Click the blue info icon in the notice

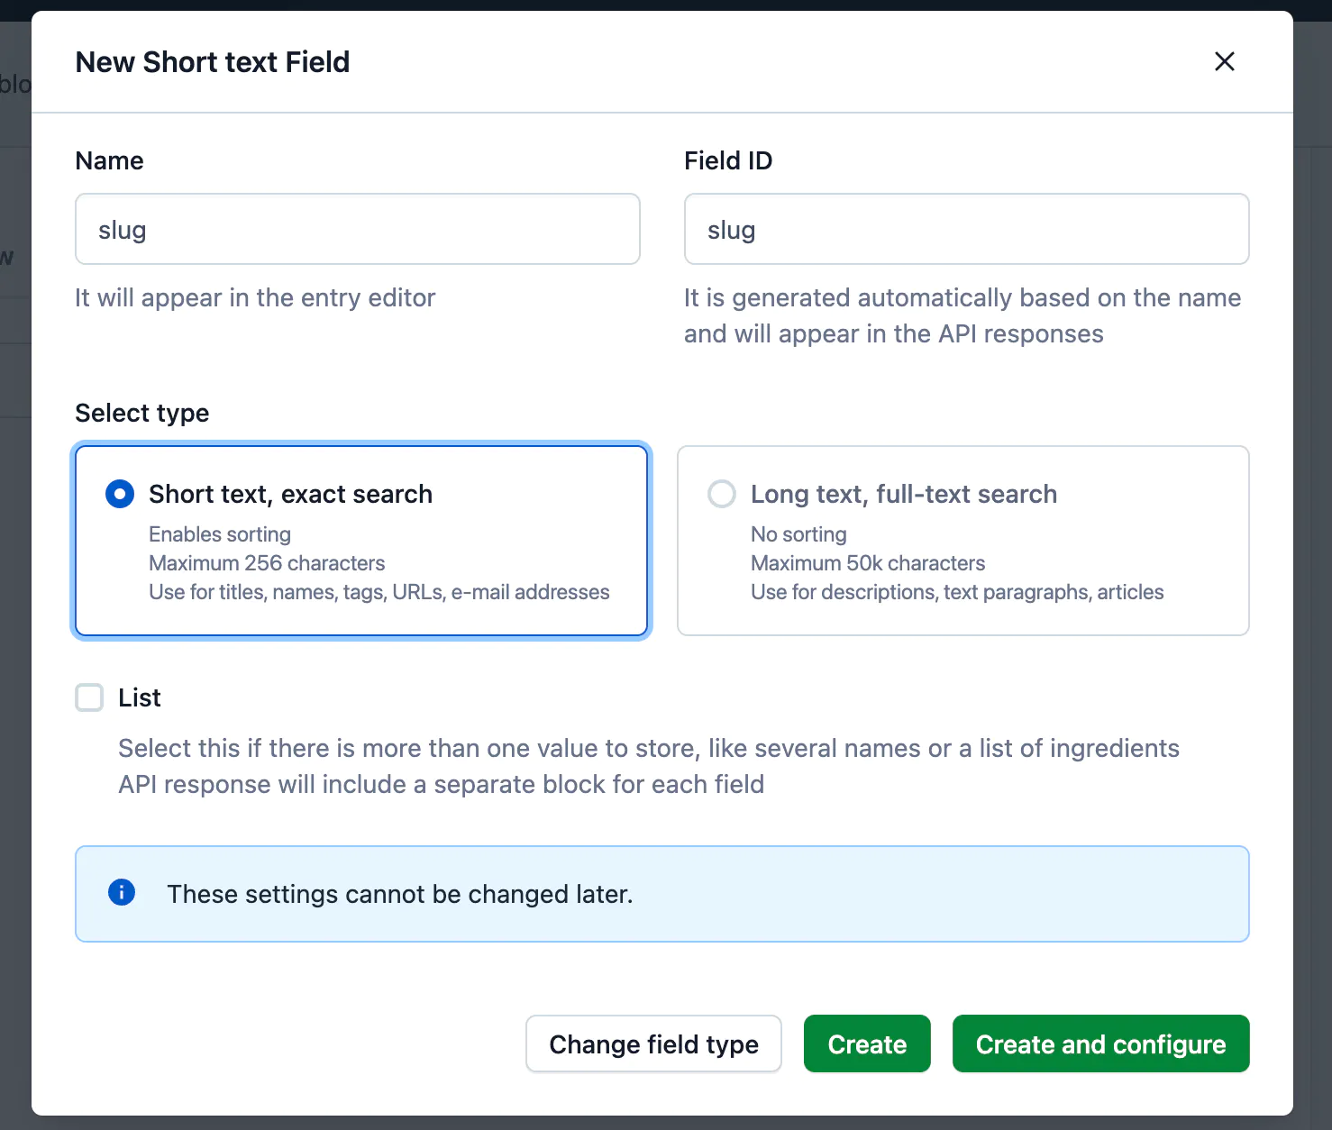coord(122,892)
